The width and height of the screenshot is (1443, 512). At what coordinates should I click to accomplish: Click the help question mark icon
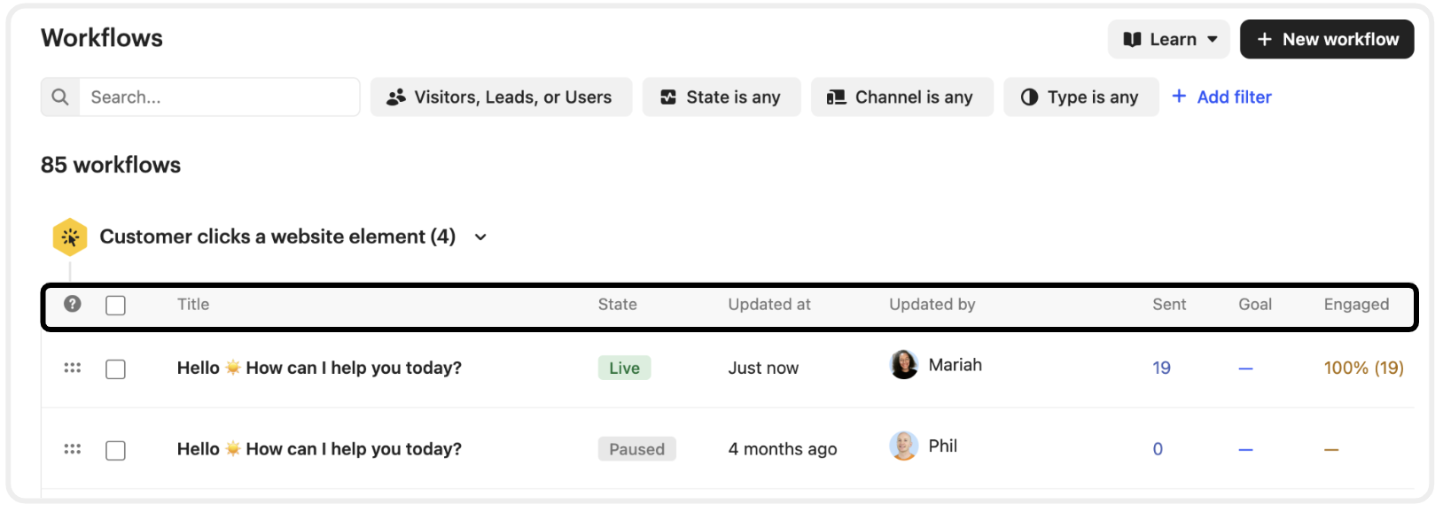click(x=73, y=304)
